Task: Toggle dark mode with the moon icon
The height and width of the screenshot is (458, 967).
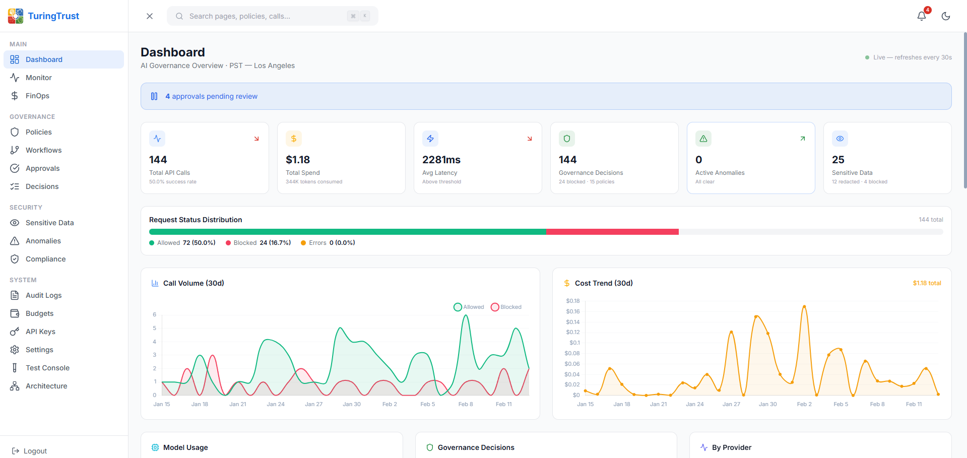Action: (945, 16)
